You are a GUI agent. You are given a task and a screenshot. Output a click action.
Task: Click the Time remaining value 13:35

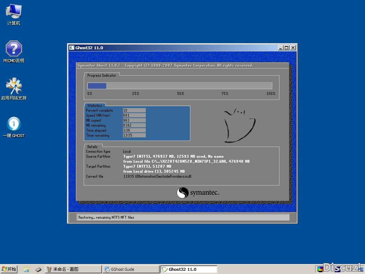pyautogui.click(x=134, y=135)
